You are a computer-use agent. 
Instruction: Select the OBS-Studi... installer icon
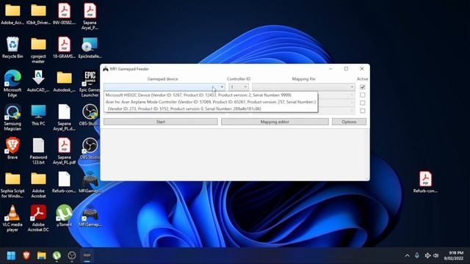90,115
